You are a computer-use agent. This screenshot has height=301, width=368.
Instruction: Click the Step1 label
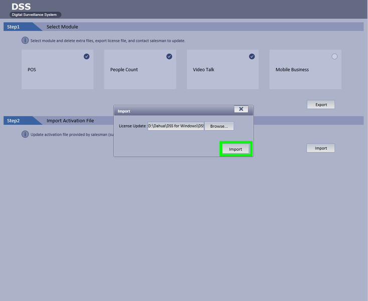pyautogui.click(x=13, y=27)
